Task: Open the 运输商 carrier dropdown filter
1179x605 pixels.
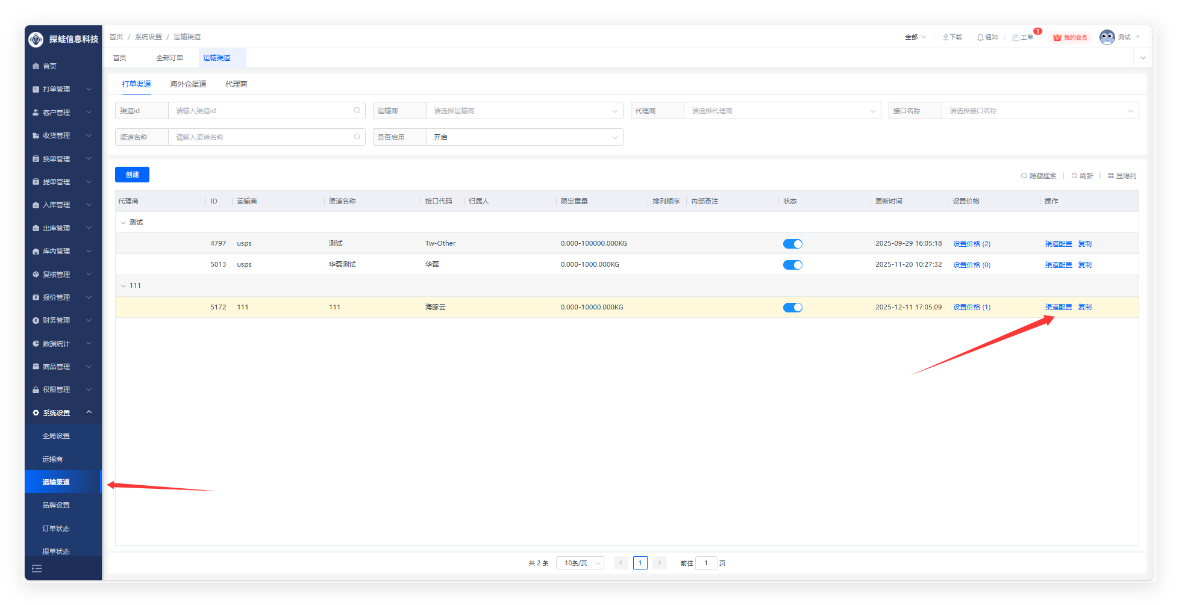Action: pyautogui.click(x=524, y=111)
